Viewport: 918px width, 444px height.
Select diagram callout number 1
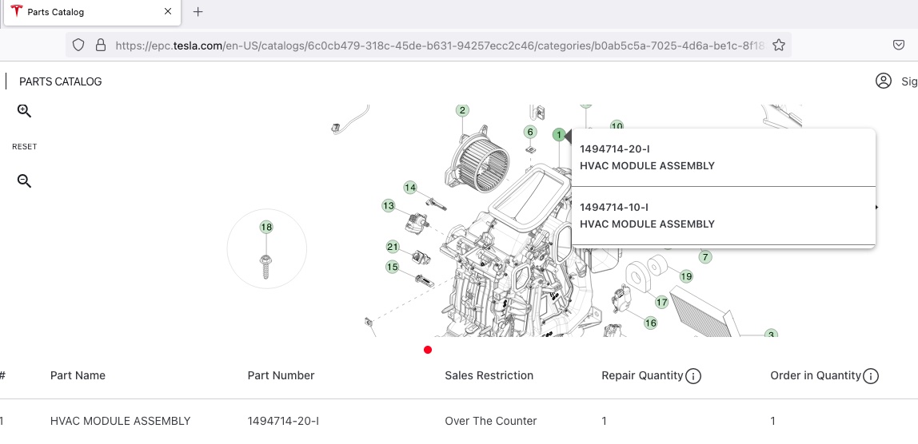tap(559, 135)
